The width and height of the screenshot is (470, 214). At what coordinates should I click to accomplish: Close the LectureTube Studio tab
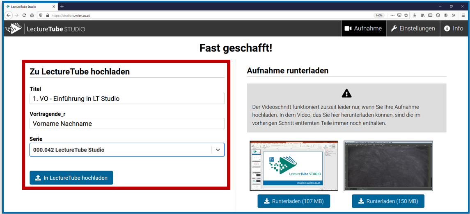54,6
